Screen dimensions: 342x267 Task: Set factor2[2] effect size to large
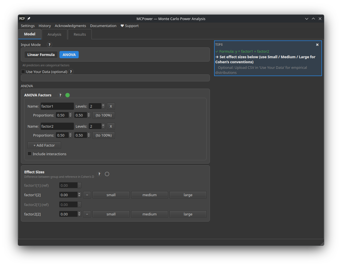click(x=188, y=214)
